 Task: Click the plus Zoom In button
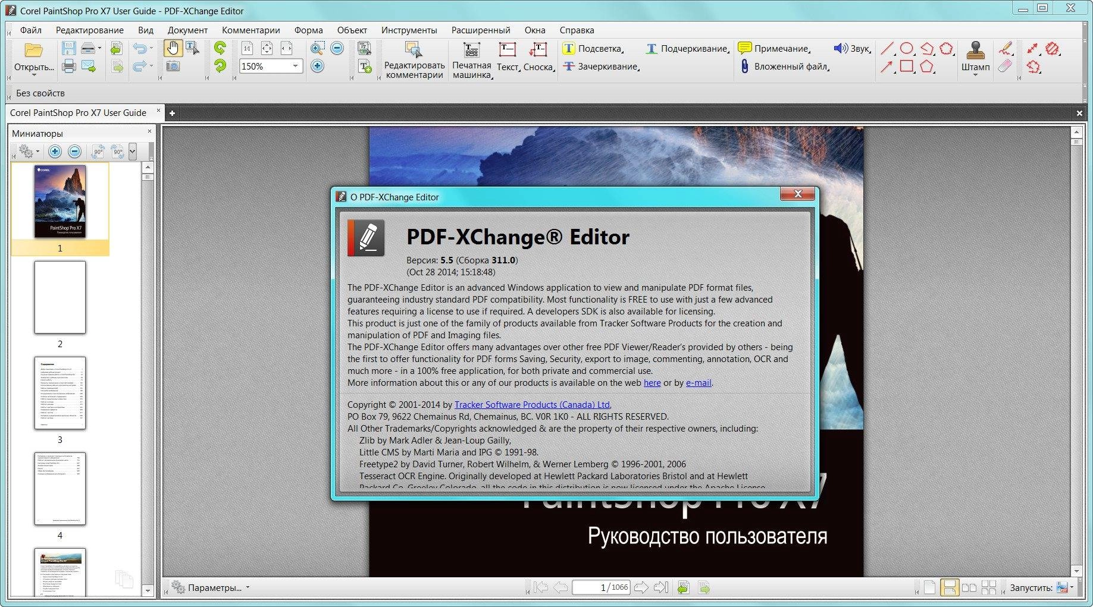point(317,67)
